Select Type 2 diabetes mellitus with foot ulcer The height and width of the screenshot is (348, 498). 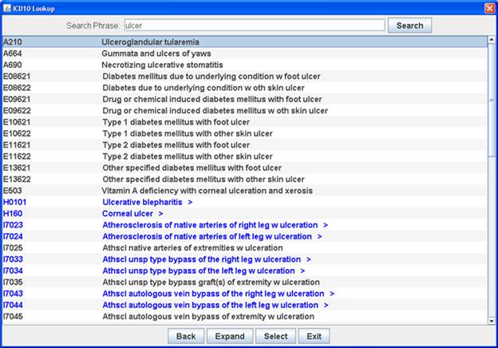[244, 144]
